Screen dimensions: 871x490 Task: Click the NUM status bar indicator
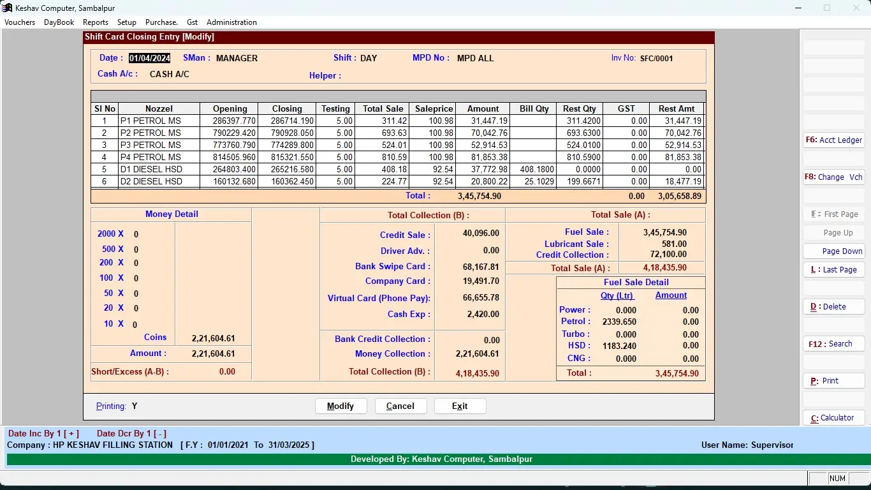pyautogui.click(x=838, y=479)
